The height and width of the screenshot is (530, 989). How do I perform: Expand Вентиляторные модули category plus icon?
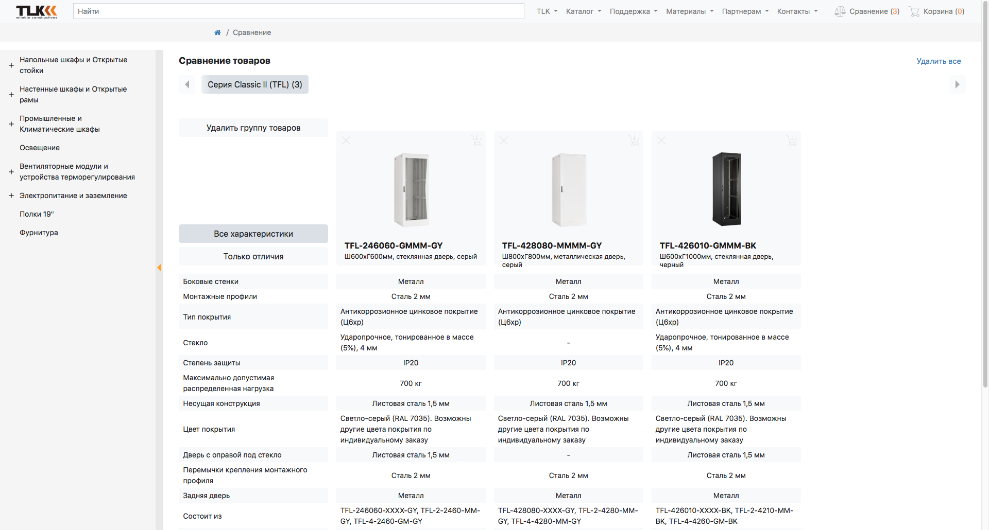(11, 172)
